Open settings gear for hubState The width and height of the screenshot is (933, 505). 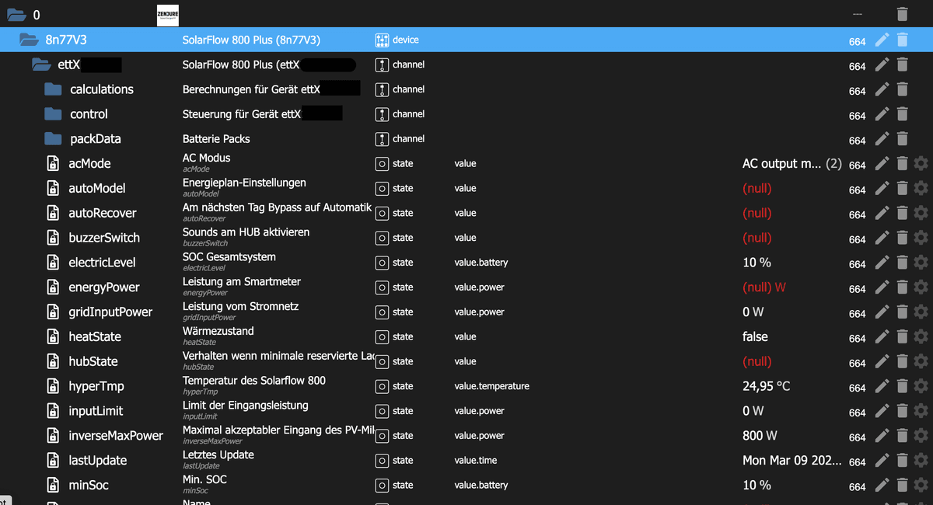point(921,361)
